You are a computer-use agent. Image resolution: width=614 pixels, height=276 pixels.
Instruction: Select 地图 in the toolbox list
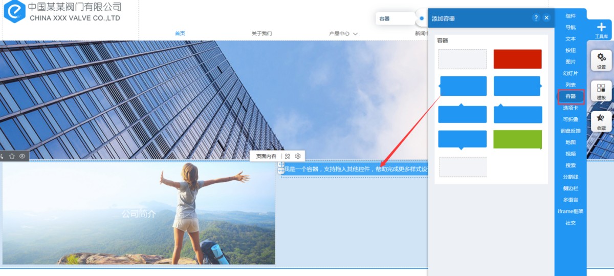point(571,142)
